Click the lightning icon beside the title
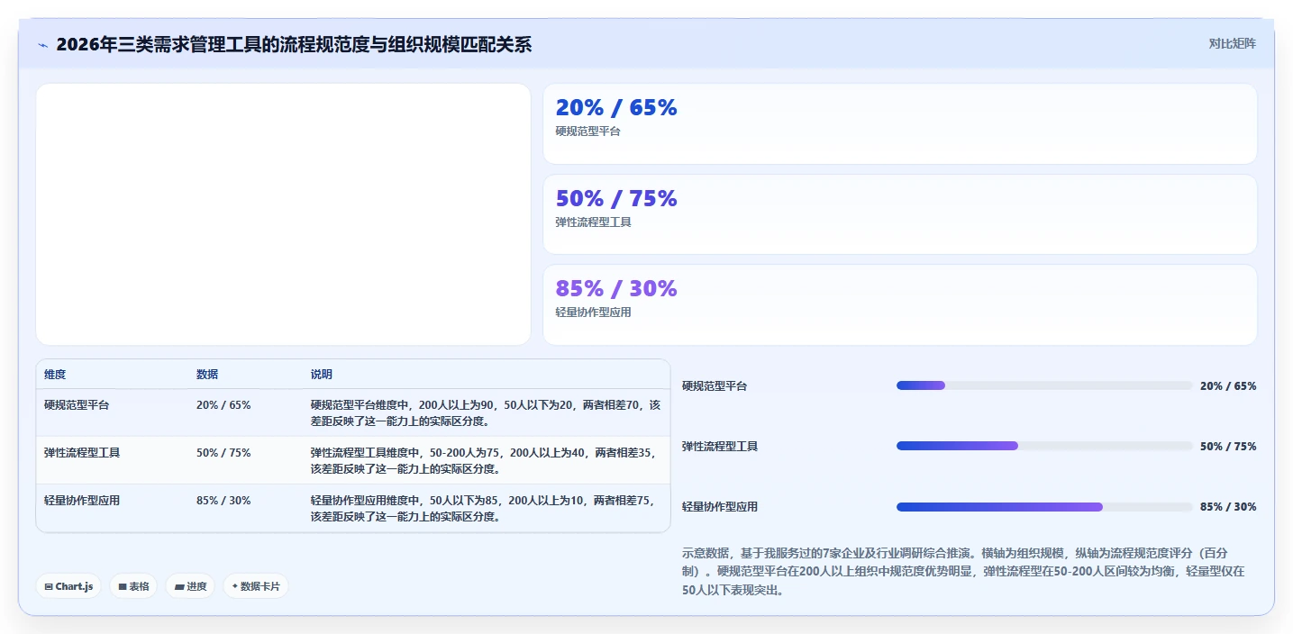Viewport: 1293px width, 634px height. (42, 45)
